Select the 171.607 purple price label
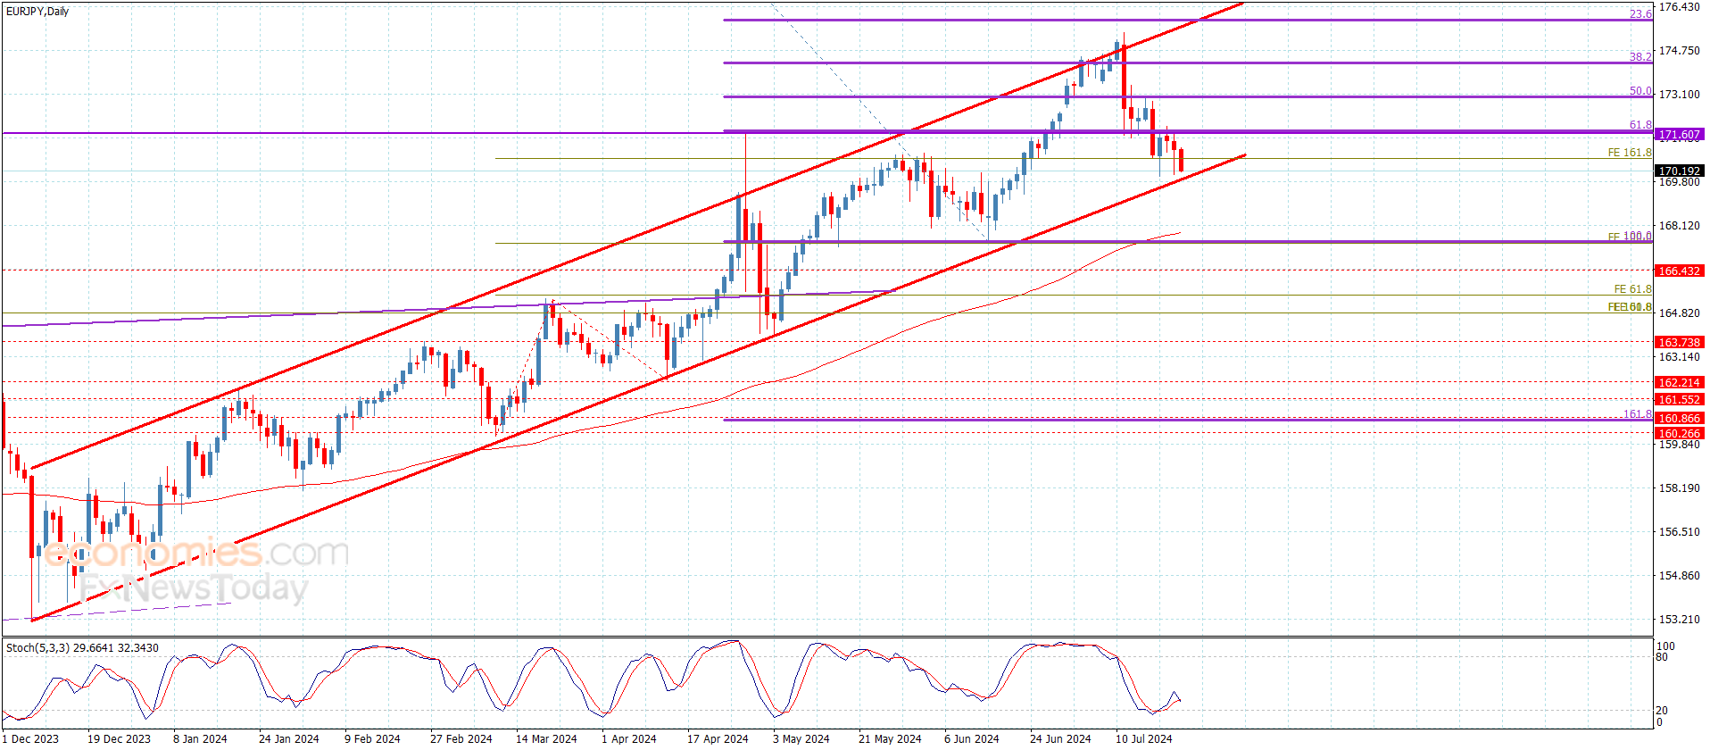Screen dimensions: 1710x750 [x=1679, y=135]
